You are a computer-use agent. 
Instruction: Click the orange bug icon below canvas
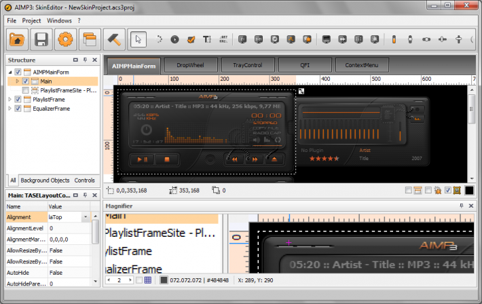tap(438, 190)
